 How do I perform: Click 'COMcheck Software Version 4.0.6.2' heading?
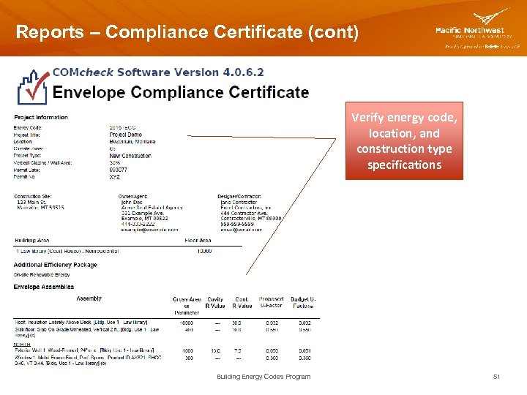(158, 72)
